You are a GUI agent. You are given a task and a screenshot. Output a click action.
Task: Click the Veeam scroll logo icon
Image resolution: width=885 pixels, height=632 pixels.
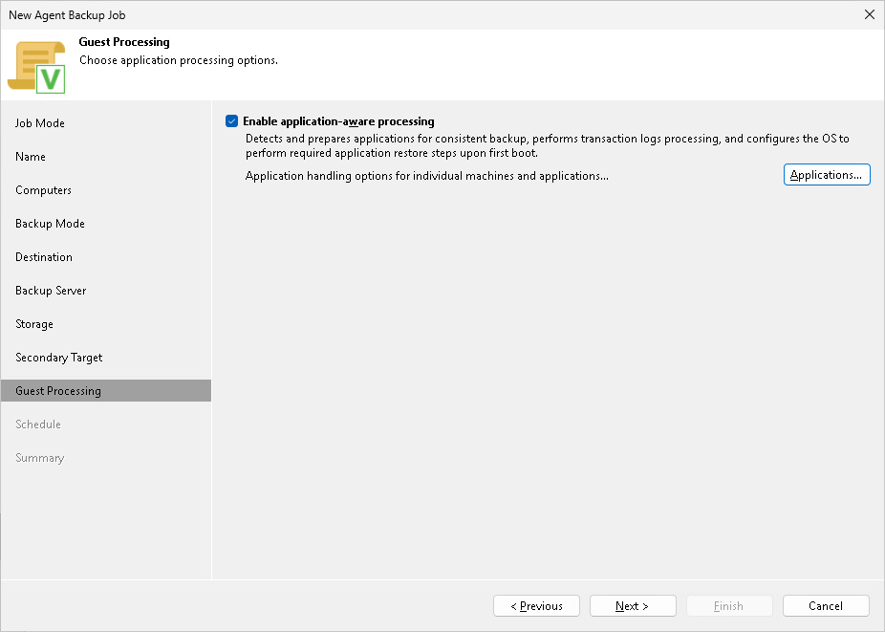coord(38,64)
